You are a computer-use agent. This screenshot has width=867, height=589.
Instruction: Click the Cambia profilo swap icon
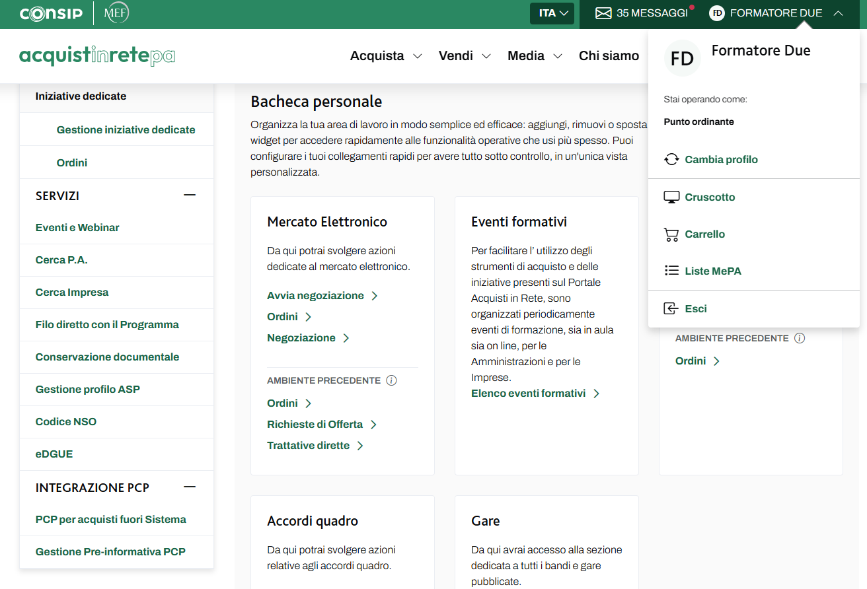(671, 160)
